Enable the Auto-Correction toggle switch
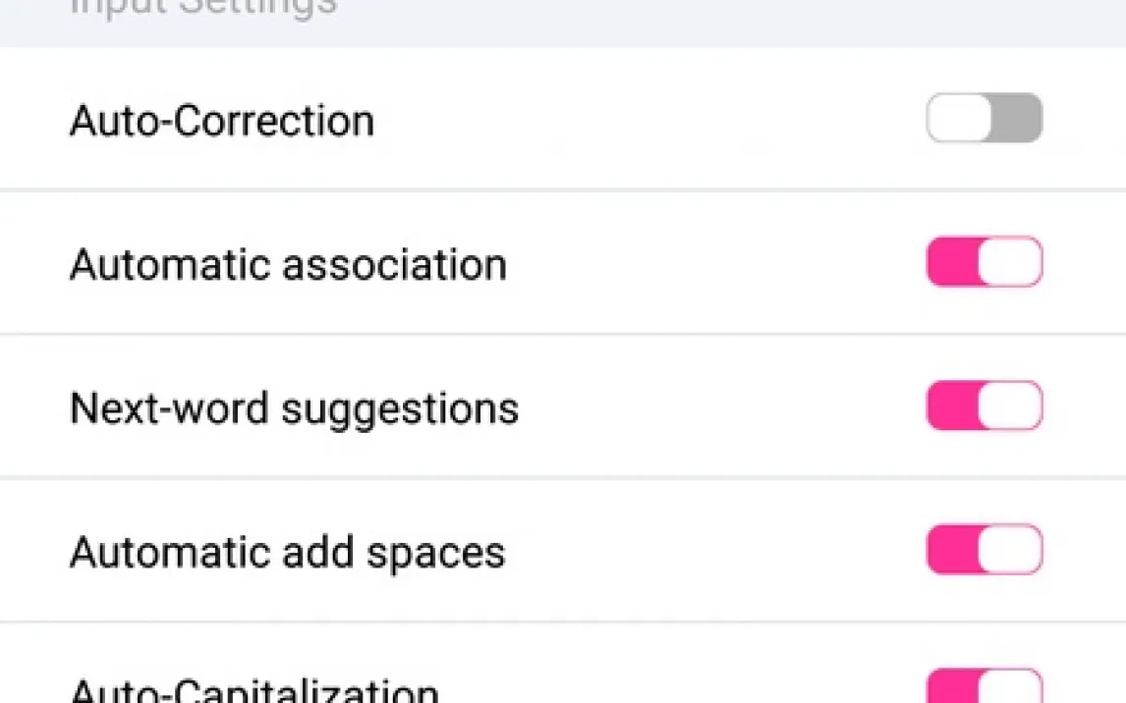 (x=984, y=119)
